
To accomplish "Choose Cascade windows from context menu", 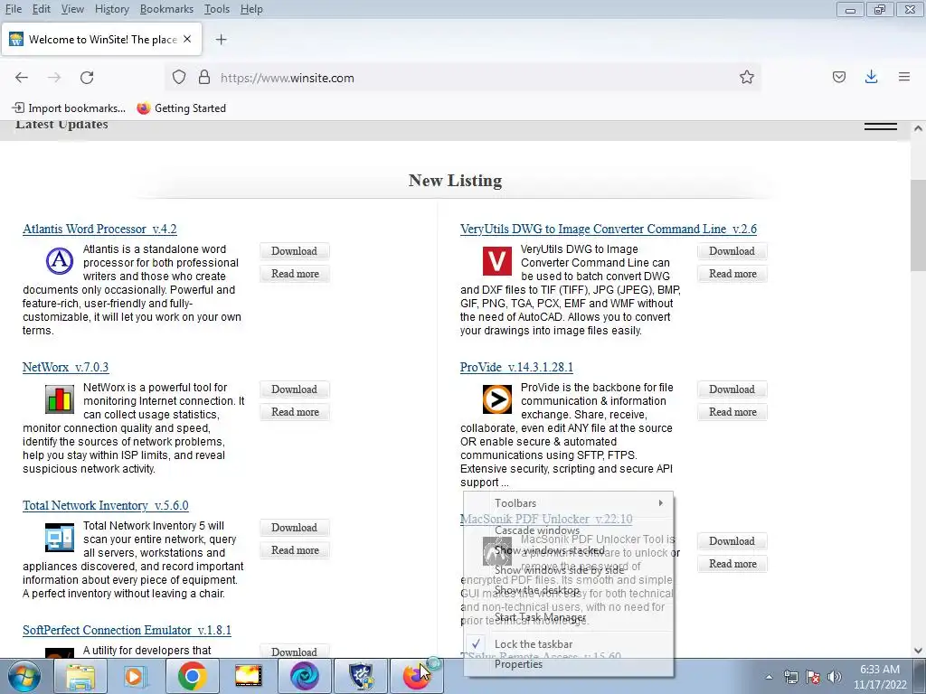I will [568, 530].
